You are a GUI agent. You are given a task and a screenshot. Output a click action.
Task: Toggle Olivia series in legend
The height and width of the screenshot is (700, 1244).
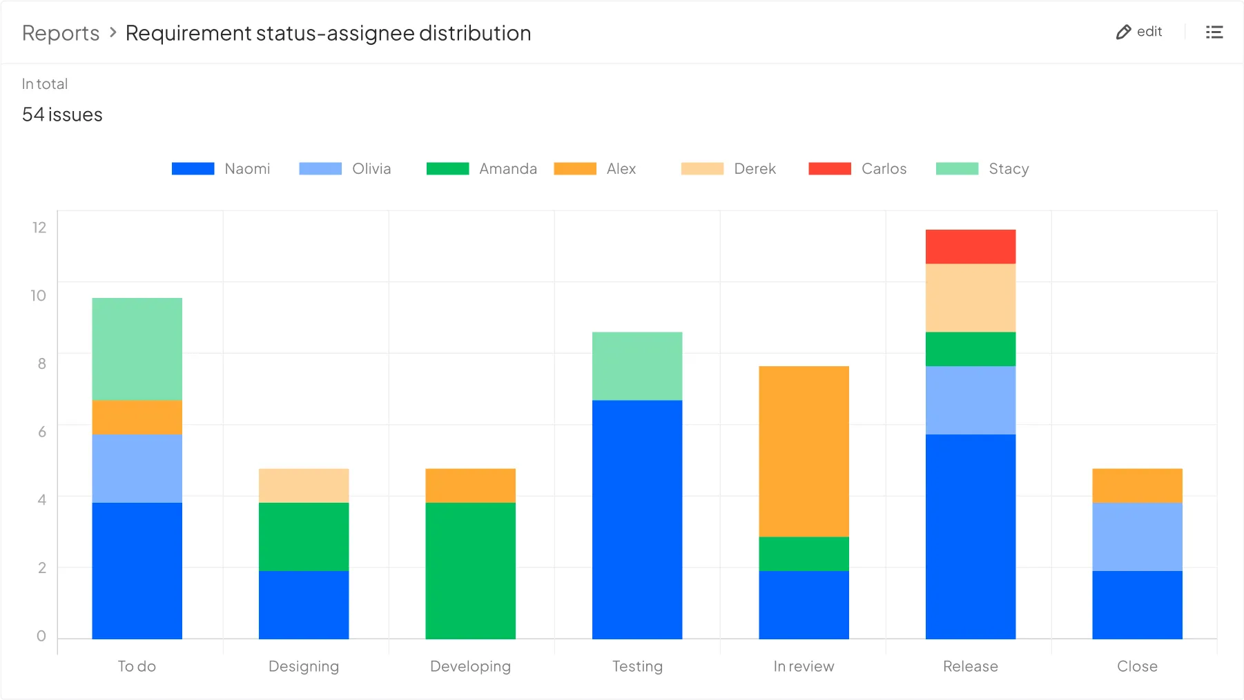(x=371, y=169)
